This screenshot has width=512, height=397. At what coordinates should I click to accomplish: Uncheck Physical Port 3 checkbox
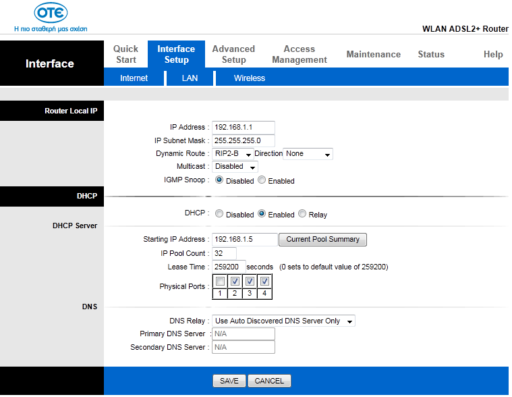[250, 282]
